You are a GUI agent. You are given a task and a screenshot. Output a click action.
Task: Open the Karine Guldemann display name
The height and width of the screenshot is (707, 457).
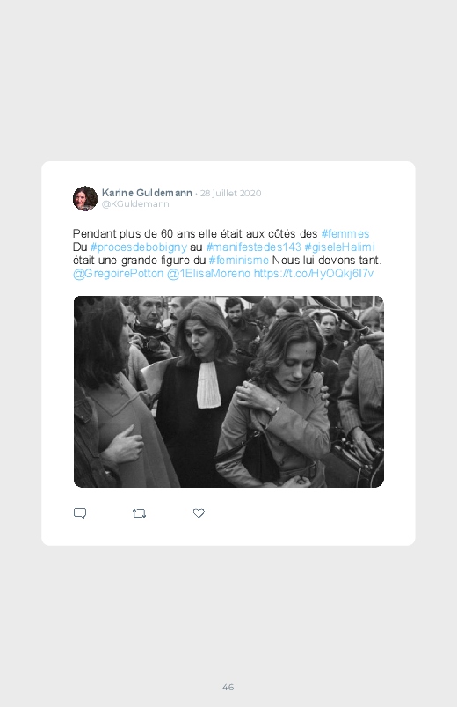147,193
